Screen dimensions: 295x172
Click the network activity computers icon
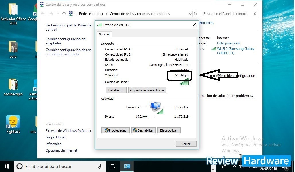(156, 108)
